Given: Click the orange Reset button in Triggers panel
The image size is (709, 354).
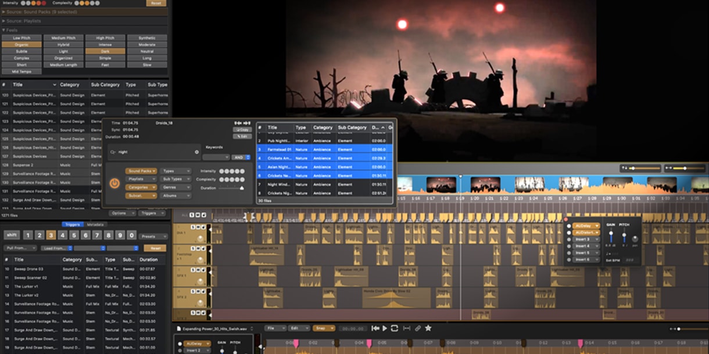Looking at the screenshot, I should click(x=155, y=248).
